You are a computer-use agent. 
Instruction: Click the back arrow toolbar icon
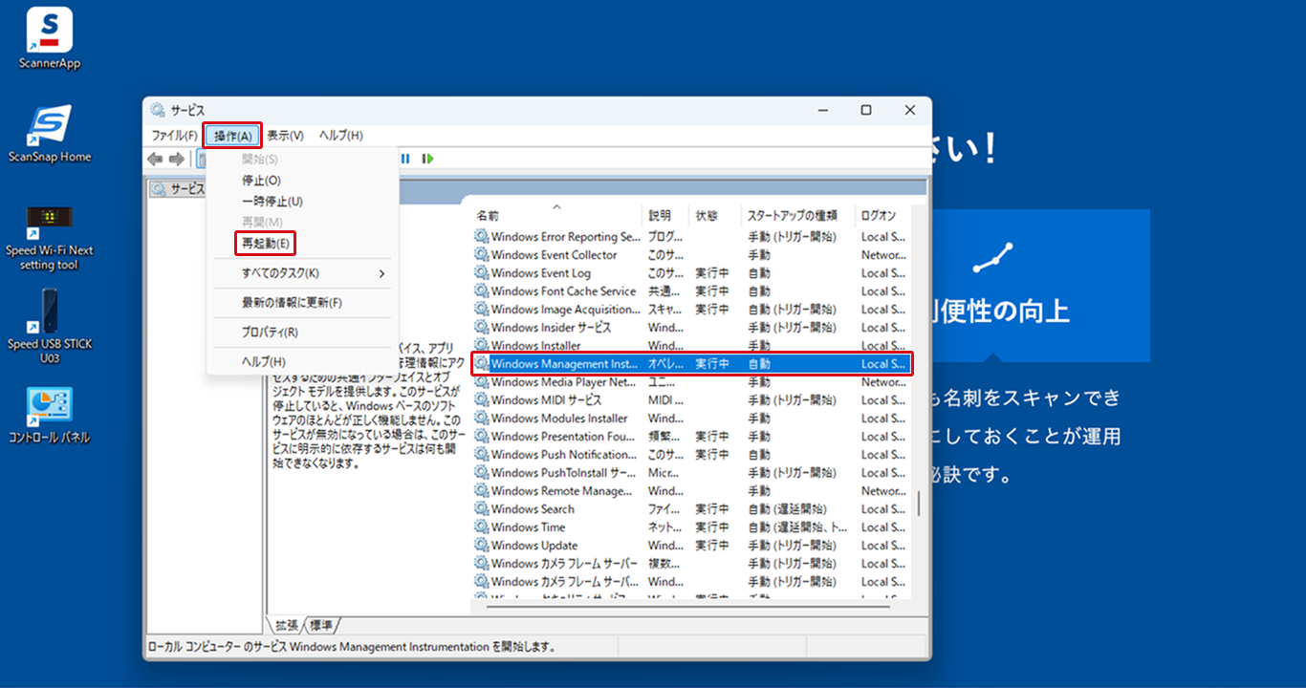tap(155, 159)
